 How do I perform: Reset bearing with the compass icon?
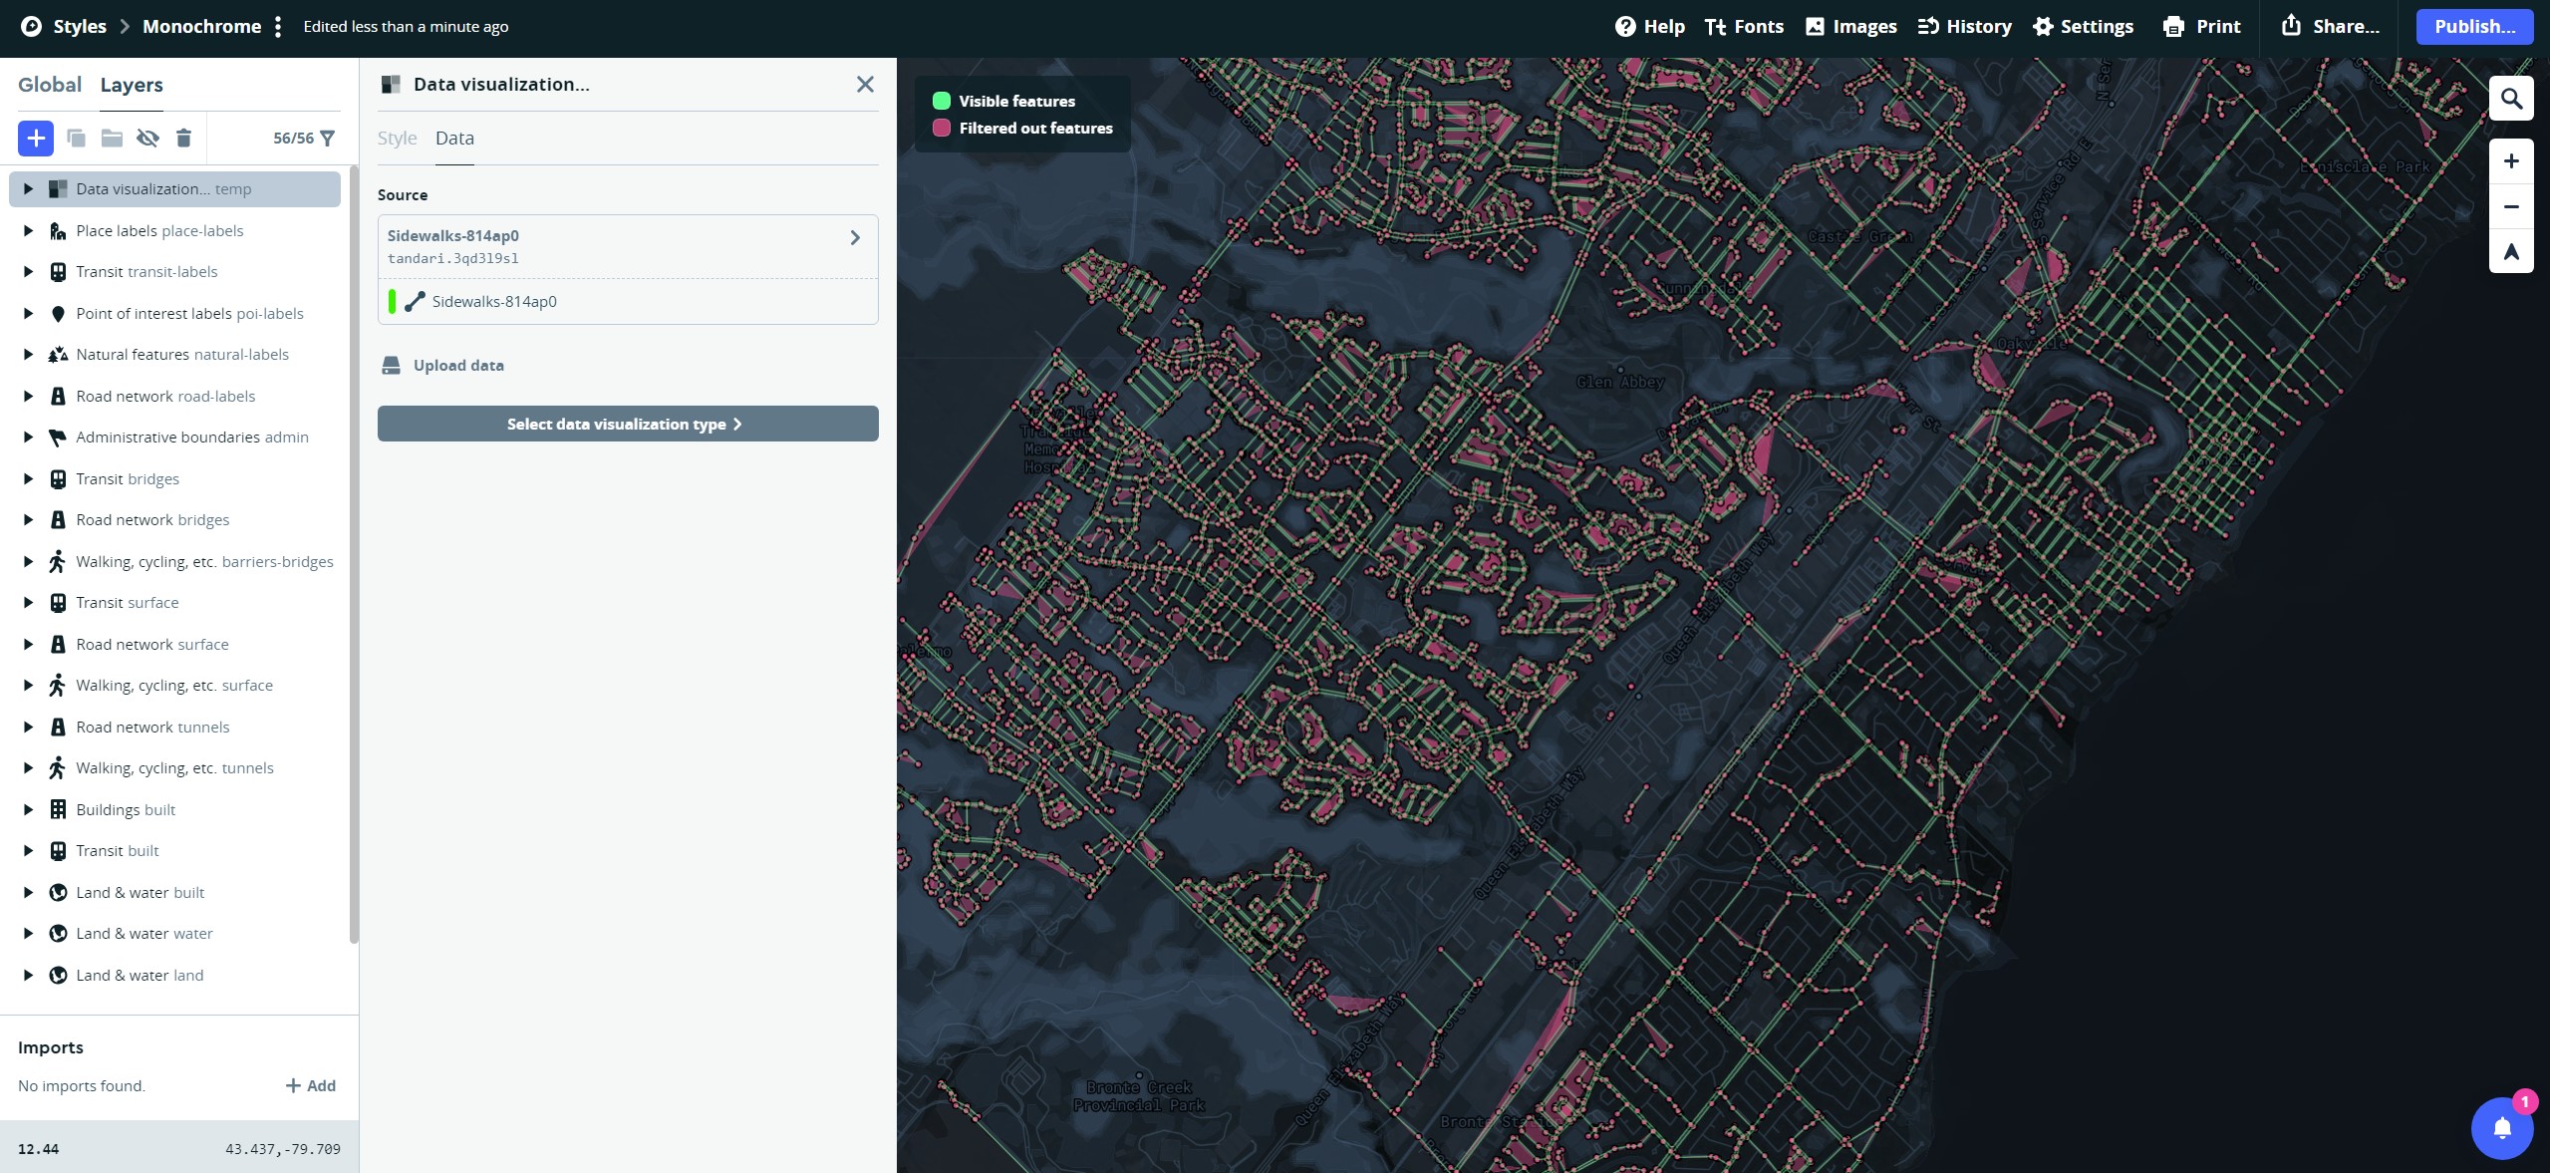pos(2511,252)
